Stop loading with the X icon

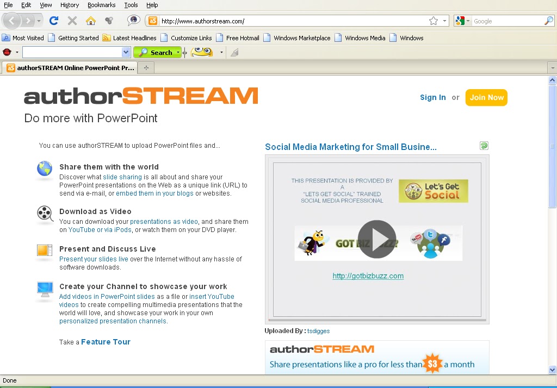point(72,21)
